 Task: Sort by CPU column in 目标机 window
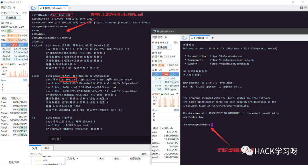click(x=165, y=75)
